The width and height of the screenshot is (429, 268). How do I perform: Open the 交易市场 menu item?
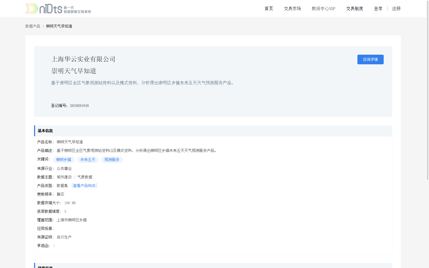pyautogui.click(x=292, y=9)
